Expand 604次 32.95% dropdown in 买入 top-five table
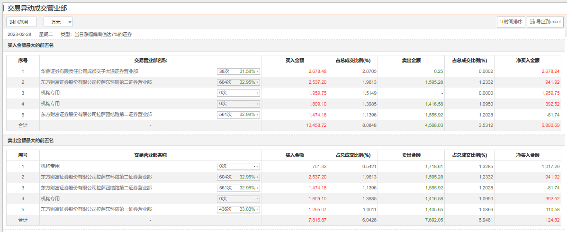Viewport: 567px width, 232px height. coord(239,82)
